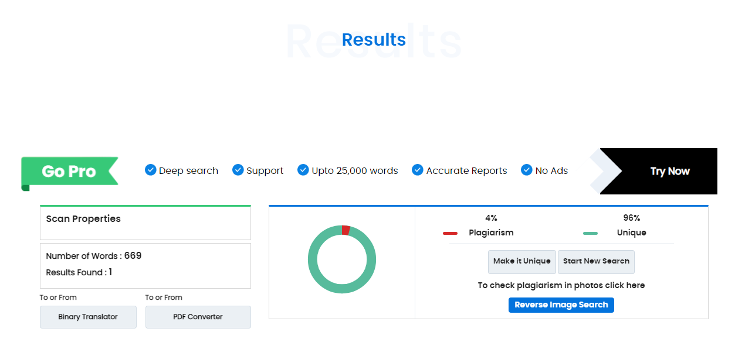Click the 'To check plagiarism in photos' text
This screenshot has height=342, width=735.
point(561,286)
